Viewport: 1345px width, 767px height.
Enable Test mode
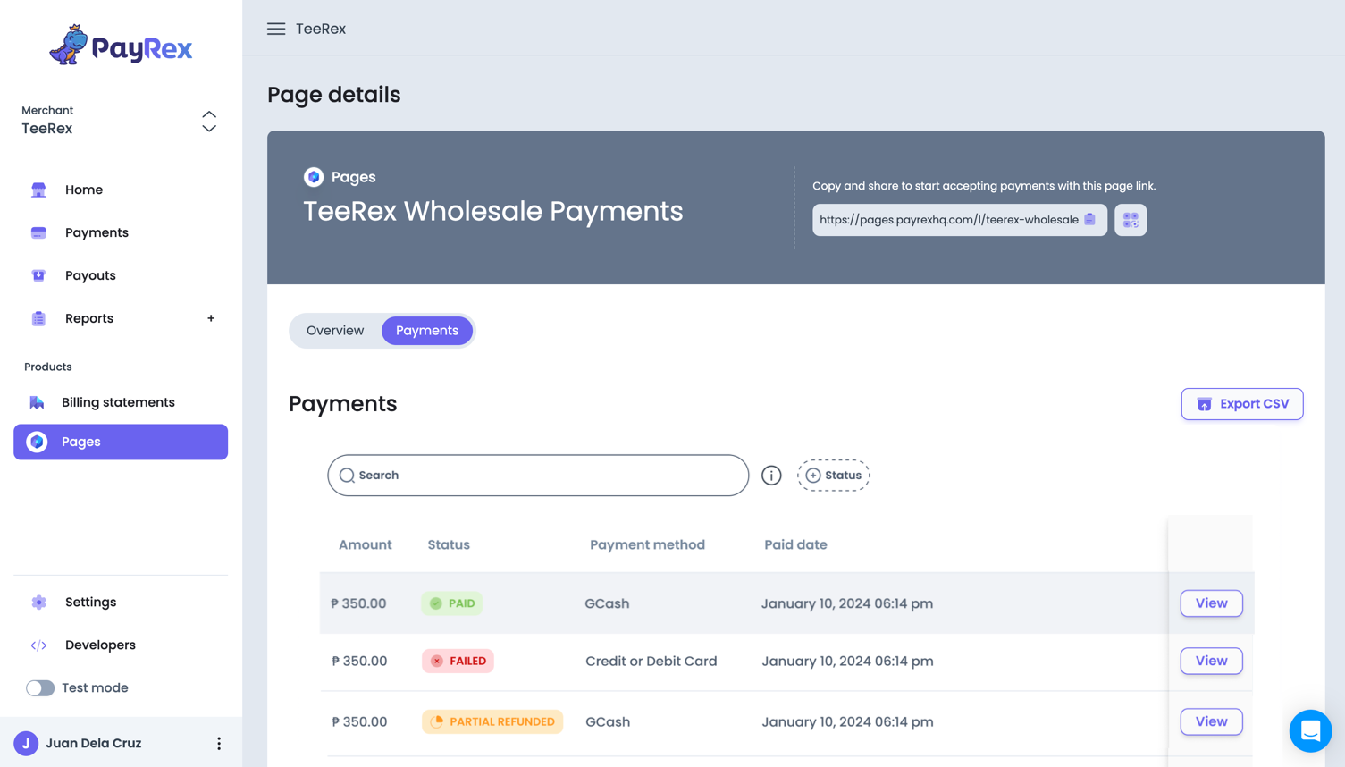click(40, 687)
